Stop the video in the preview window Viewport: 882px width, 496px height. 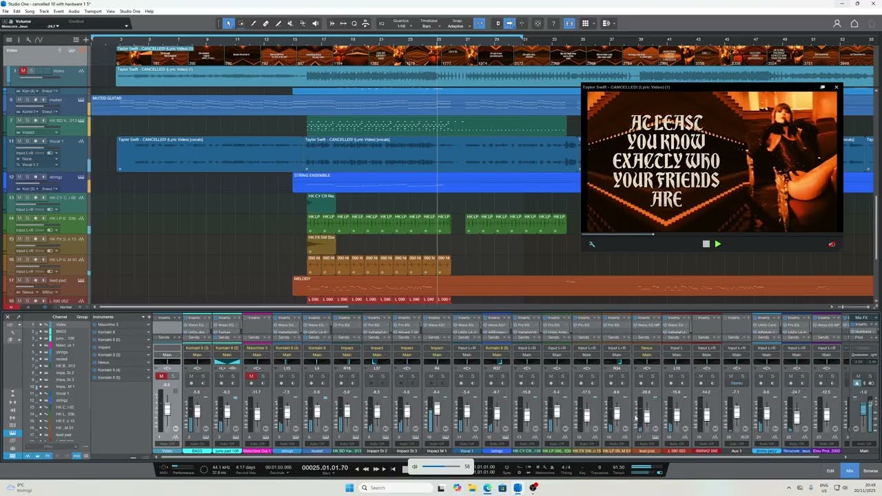(706, 244)
